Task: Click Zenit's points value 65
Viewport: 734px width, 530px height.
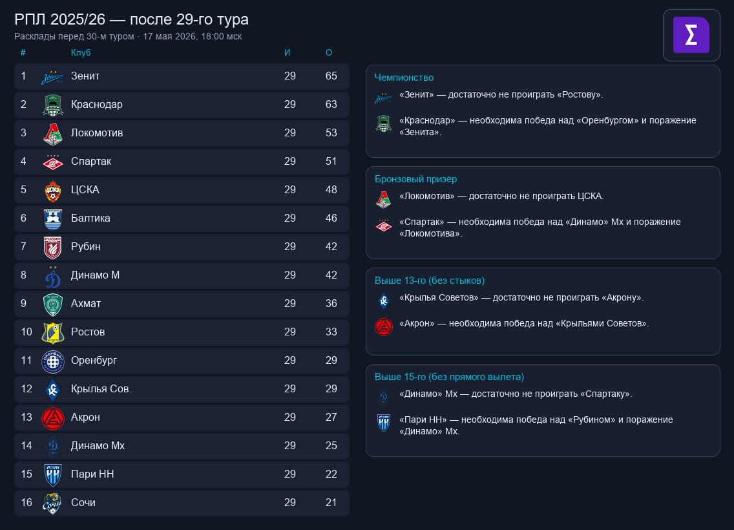Action: [331, 76]
